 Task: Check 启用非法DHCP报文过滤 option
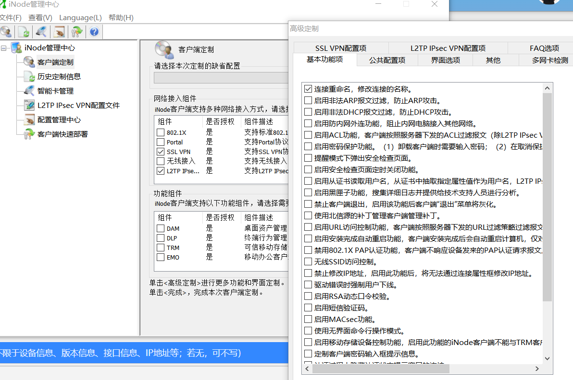point(308,112)
